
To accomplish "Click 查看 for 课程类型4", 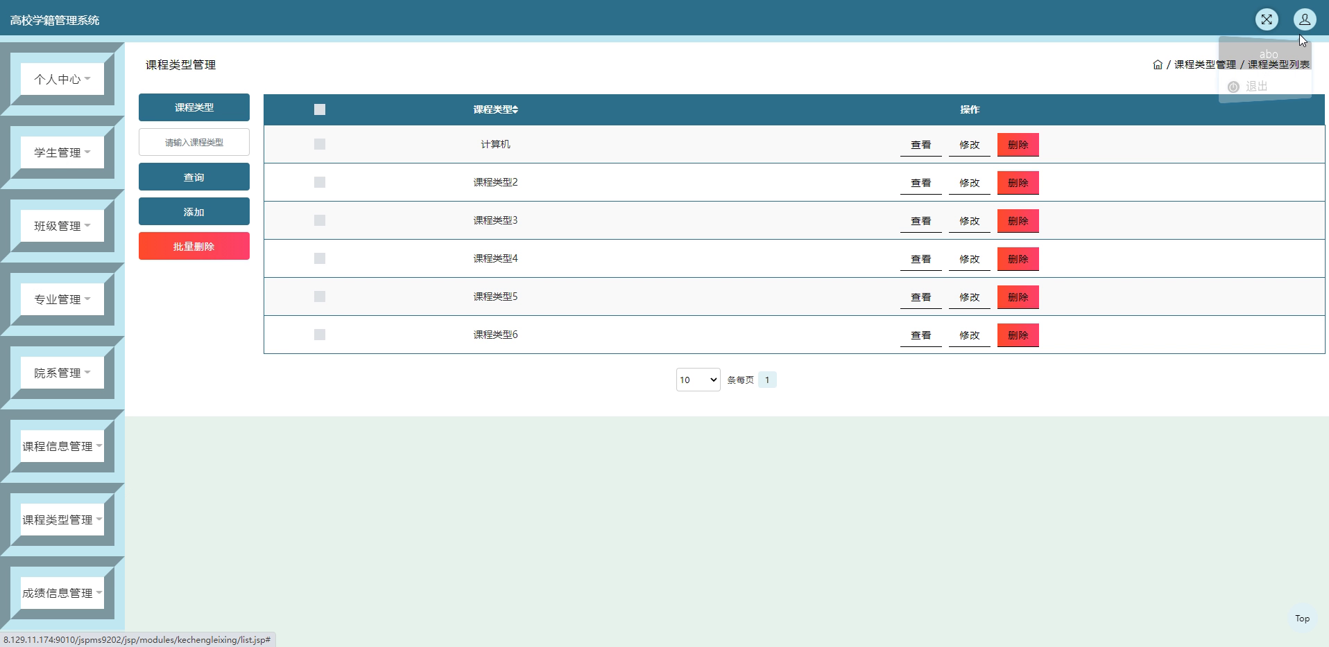I will coord(921,259).
